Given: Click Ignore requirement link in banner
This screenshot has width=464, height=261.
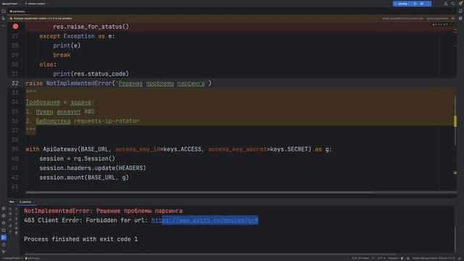Looking at the screenshot, I should coord(437,18).
